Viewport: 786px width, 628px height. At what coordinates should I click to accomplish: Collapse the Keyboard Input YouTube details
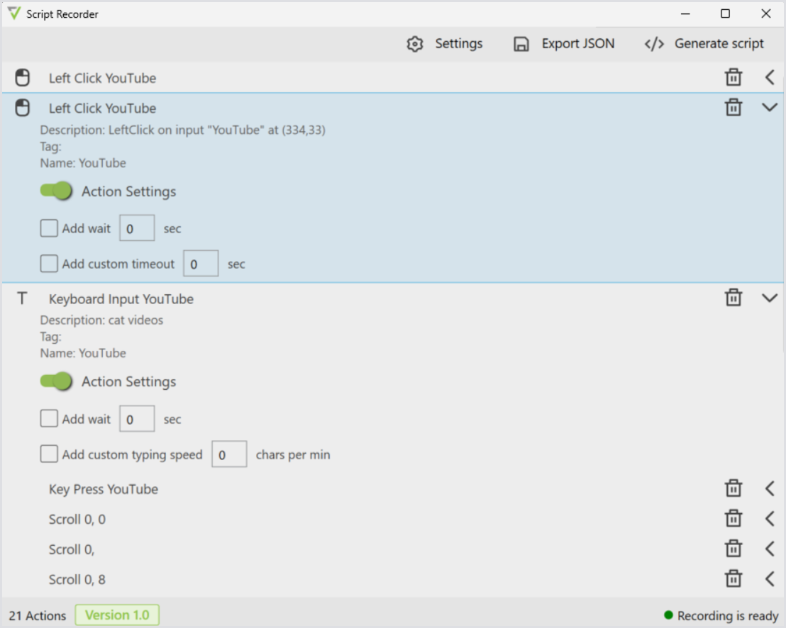770,298
